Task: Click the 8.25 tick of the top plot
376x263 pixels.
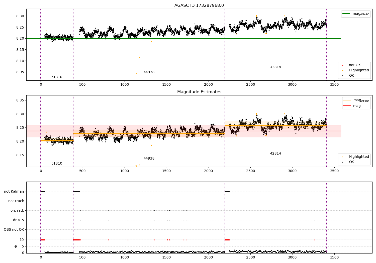Action: (20, 27)
